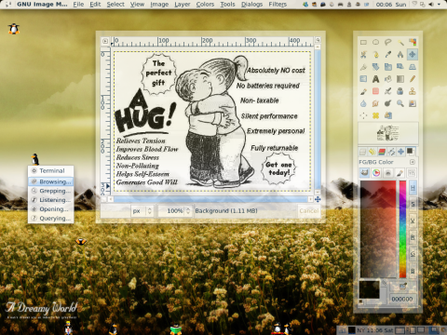Screen dimensions: 447x335
Task: Select the Fuzzy Select magic wand tool
Action: pyautogui.click(x=400, y=42)
